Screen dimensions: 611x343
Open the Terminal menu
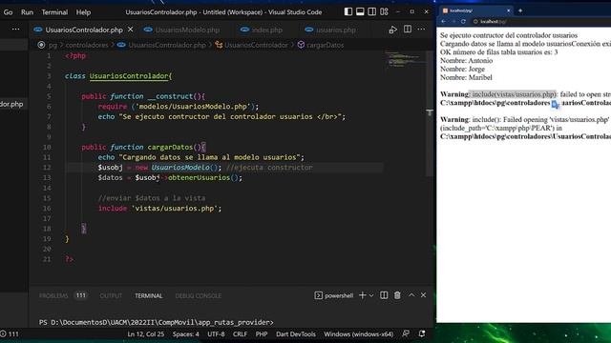54,12
